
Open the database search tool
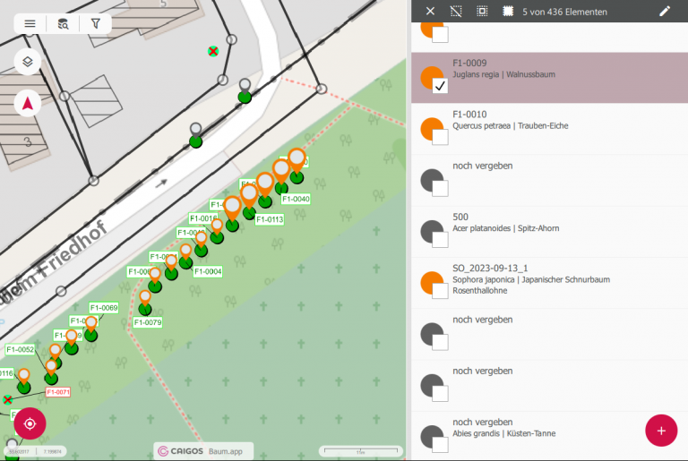64,23
